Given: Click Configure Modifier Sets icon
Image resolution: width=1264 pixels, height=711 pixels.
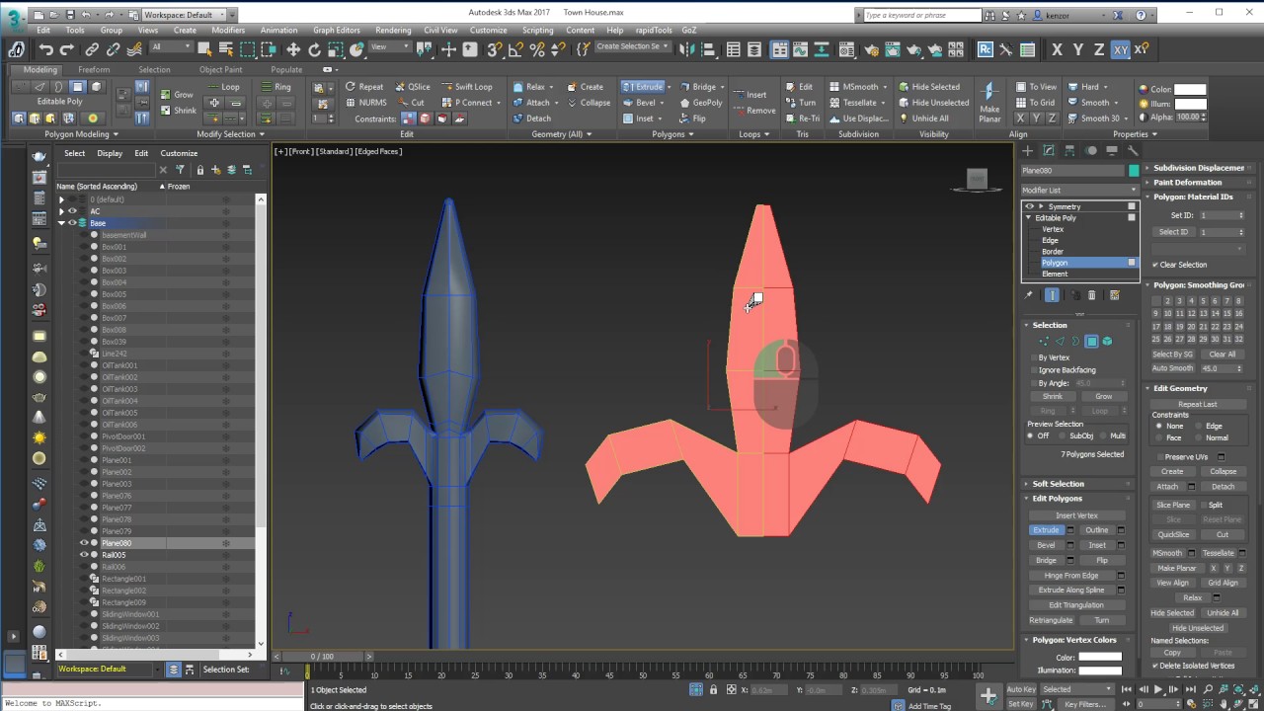Looking at the screenshot, I should (1114, 295).
